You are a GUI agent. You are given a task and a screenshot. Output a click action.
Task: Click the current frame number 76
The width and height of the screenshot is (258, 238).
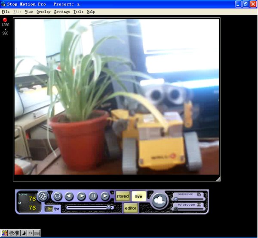coord(32,199)
